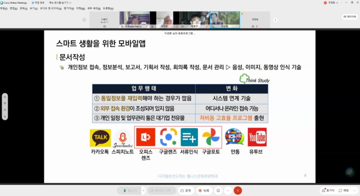Click the KakaoTalk icon on the slide
Image resolution: width=360 pixels, height=196 pixels.
click(x=100, y=138)
